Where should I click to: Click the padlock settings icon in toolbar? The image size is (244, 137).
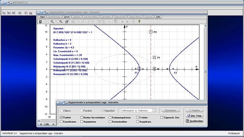click(x=67, y=22)
